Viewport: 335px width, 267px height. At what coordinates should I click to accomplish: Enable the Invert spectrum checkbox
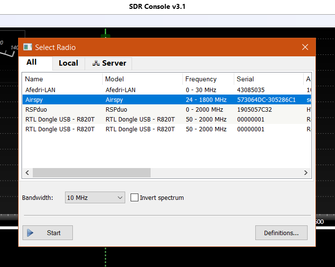coord(134,197)
